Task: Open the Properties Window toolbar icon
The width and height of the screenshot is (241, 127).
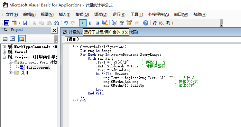Action: [x=121, y=23]
